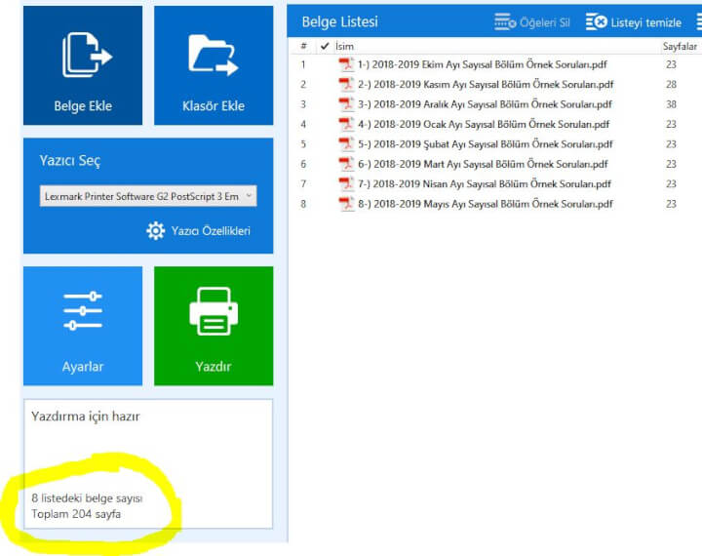This screenshot has width=702, height=556.
Task: Click the sliders icon in Ayarlar tile
Action: click(83, 310)
